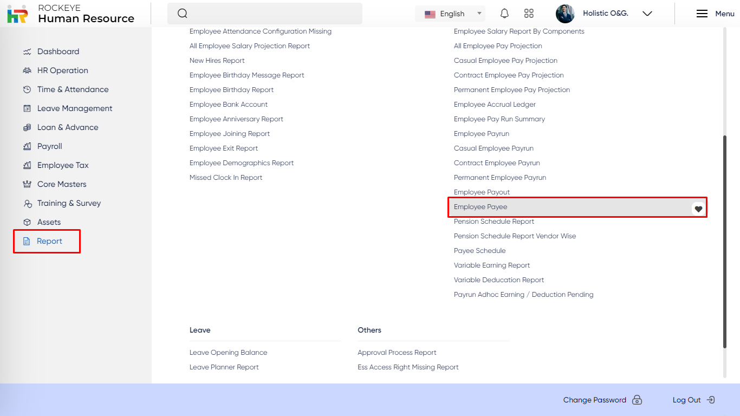This screenshot has width=740, height=416.
Task: Open Casual Employee Pay Projection
Action: pos(505,61)
